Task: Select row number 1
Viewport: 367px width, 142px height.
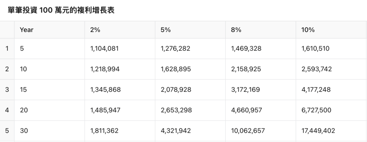Action: pos(7,49)
